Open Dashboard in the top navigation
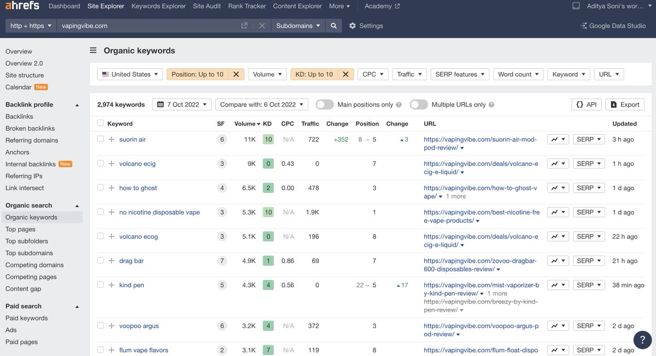Image resolution: width=656 pixels, height=356 pixels. click(x=64, y=6)
